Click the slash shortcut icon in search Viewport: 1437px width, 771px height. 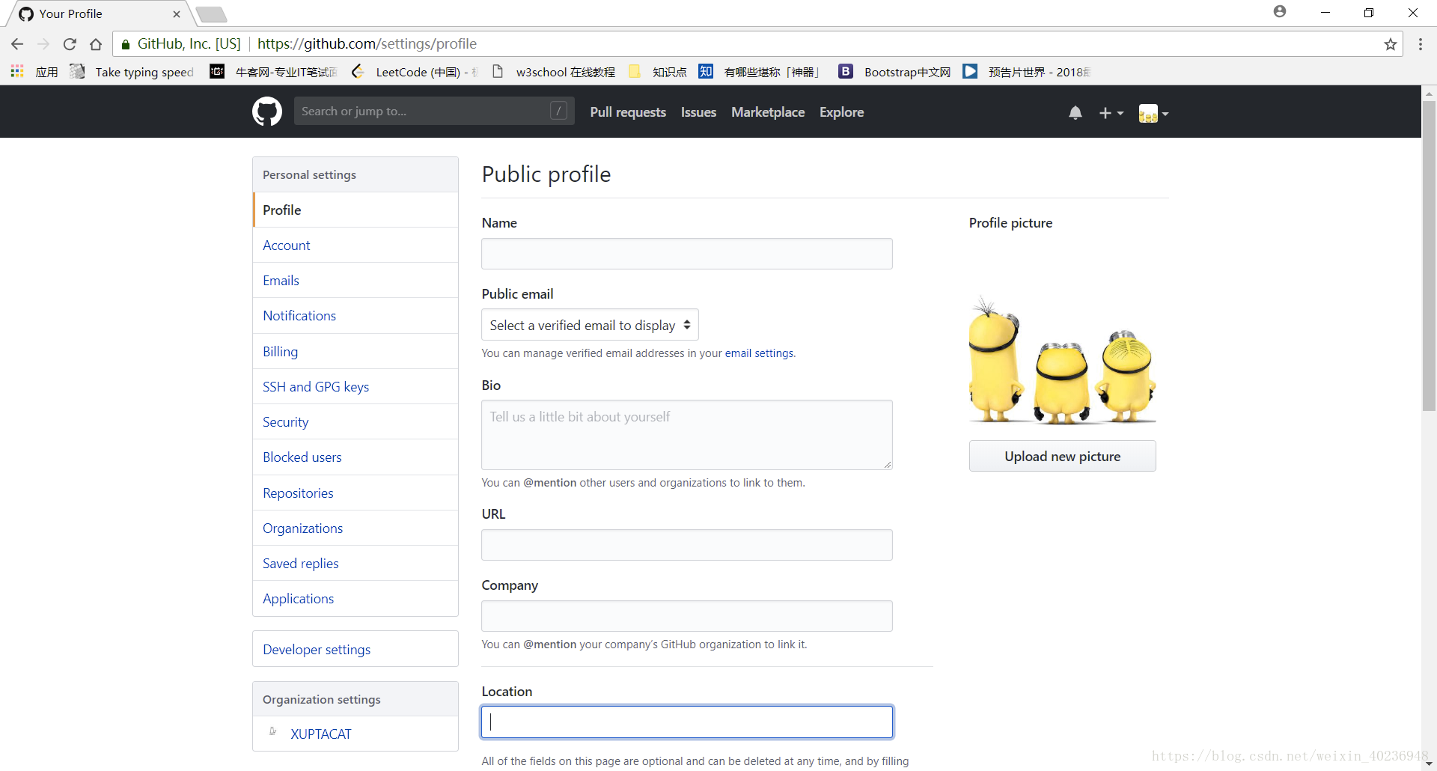coord(558,111)
